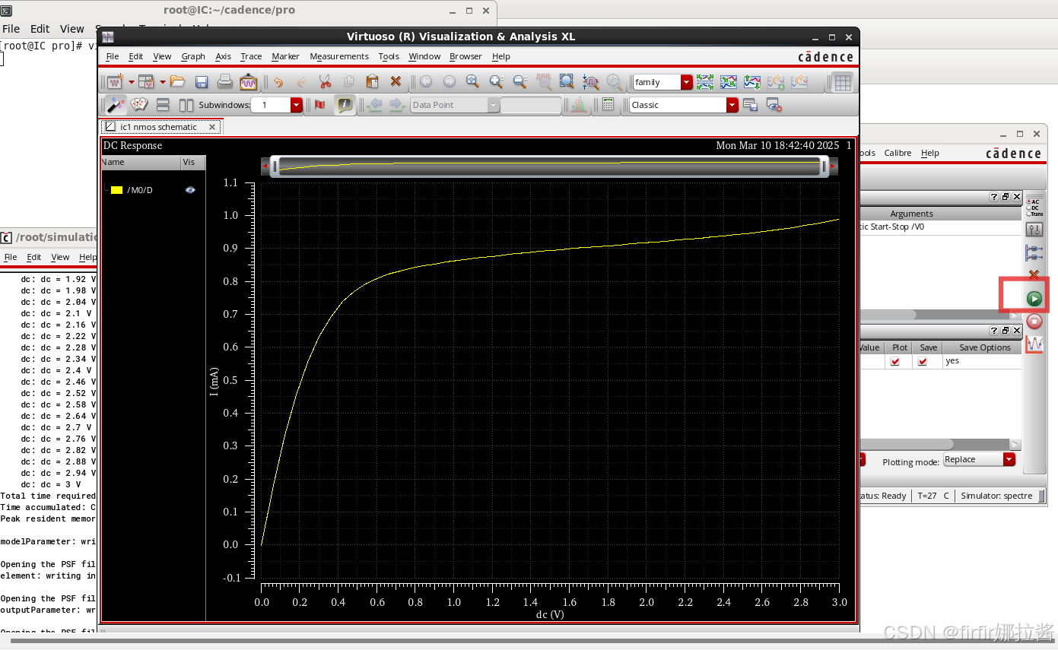Select vertical subwindow layout icon
The height and width of the screenshot is (650, 1058).
186,105
